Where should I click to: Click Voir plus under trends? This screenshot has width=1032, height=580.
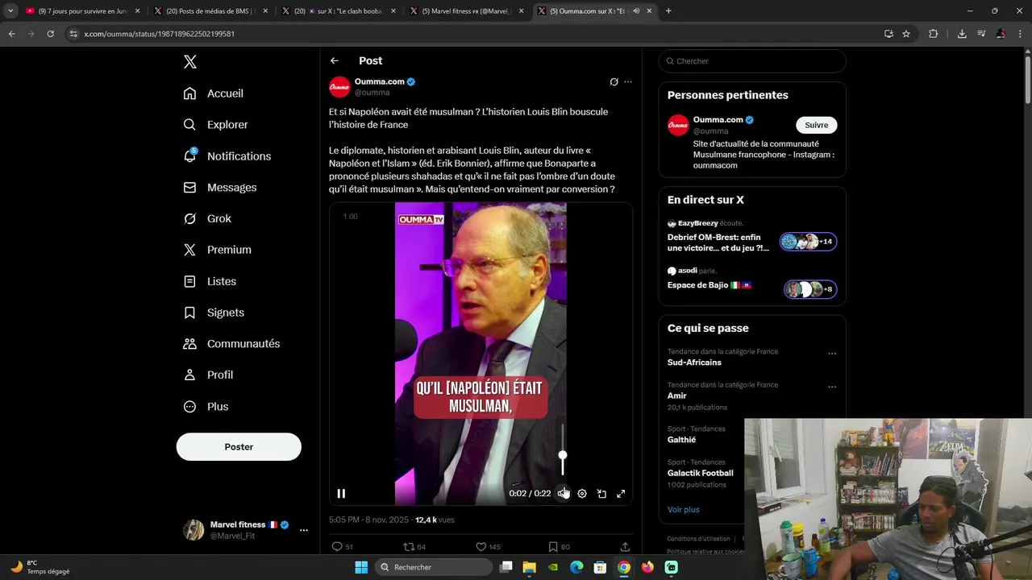(684, 509)
